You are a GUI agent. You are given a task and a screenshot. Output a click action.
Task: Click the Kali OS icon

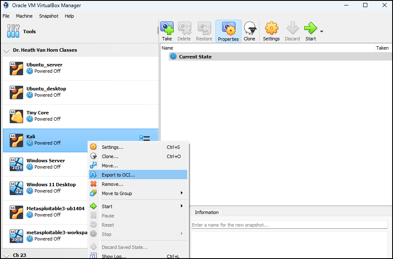point(16,140)
